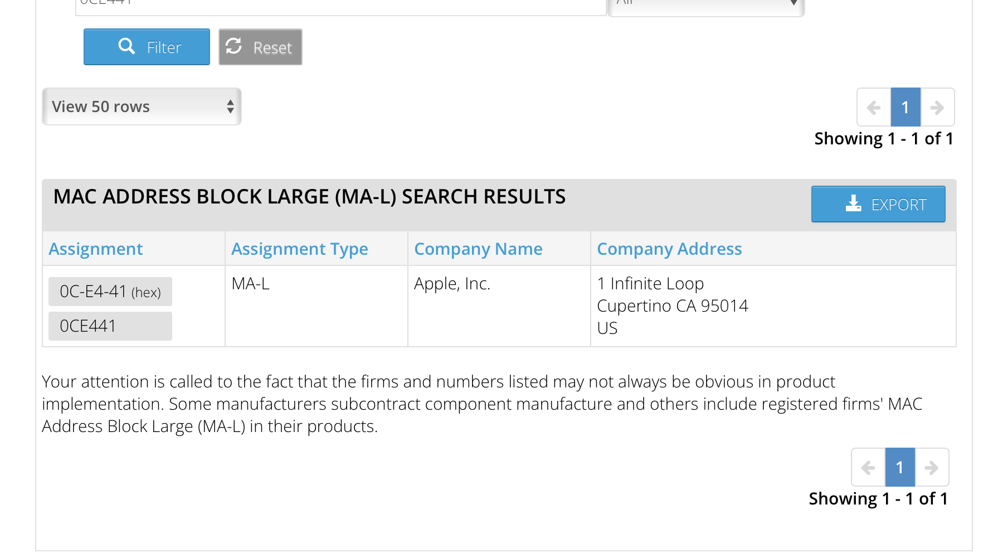Screen dimensions: 993x553
Task: Sort by Company Address column header
Action: point(669,249)
